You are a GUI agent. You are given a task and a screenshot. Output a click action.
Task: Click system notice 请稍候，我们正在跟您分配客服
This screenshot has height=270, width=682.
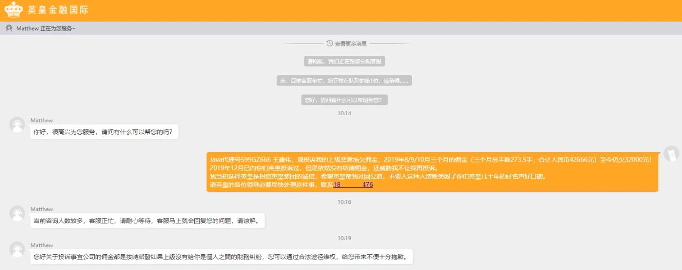(x=344, y=61)
